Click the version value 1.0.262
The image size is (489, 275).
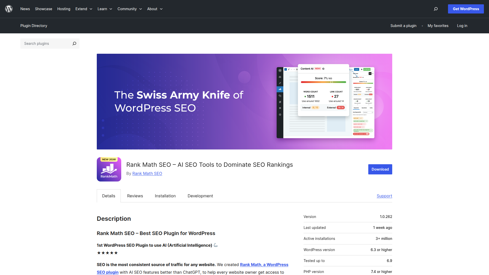(x=386, y=217)
